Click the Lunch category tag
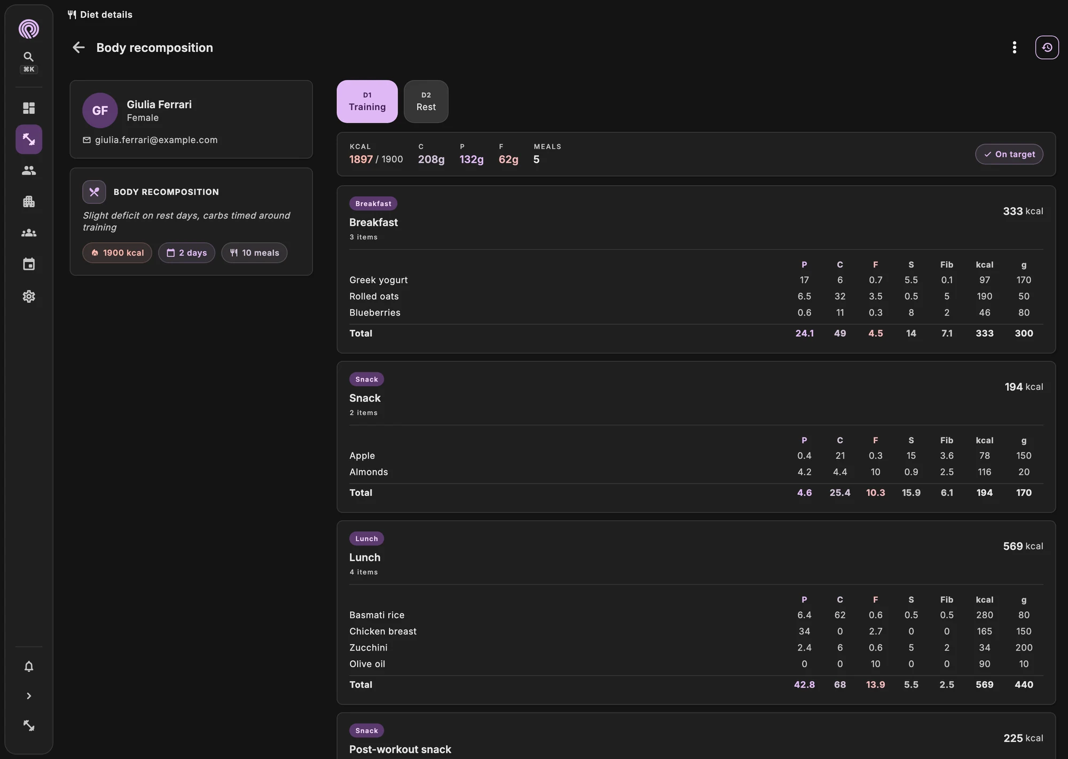The height and width of the screenshot is (759, 1068). tap(366, 539)
